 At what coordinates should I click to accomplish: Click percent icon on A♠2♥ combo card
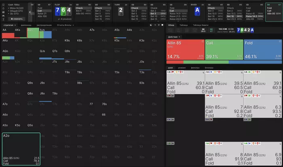[203, 72]
